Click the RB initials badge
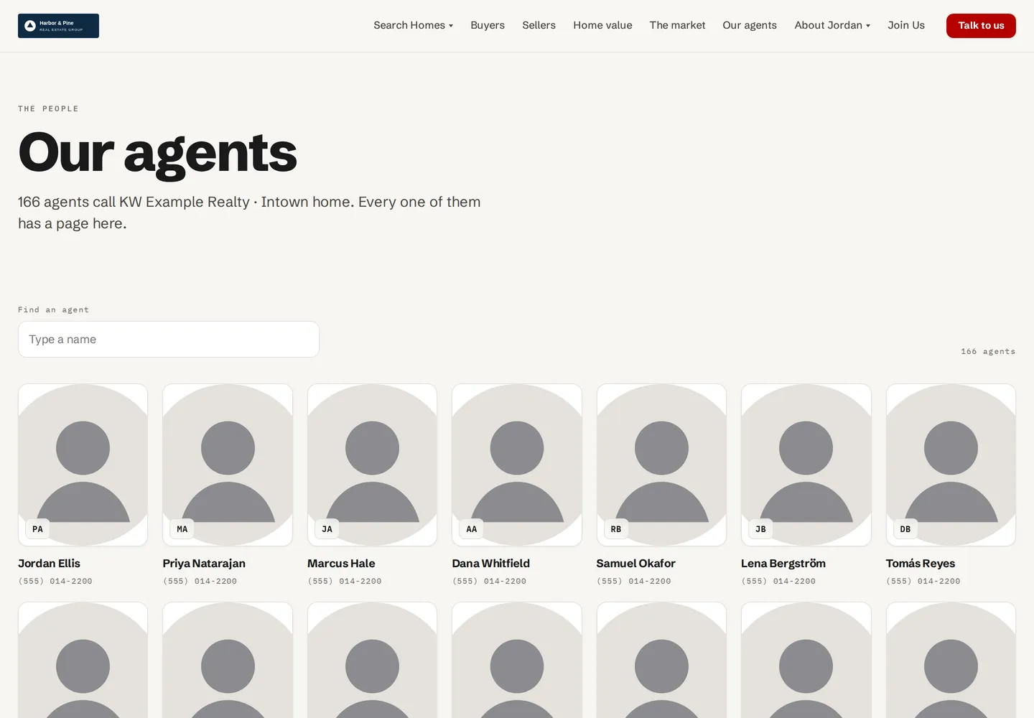Screen dimensions: 1034x718 pos(616,529)
